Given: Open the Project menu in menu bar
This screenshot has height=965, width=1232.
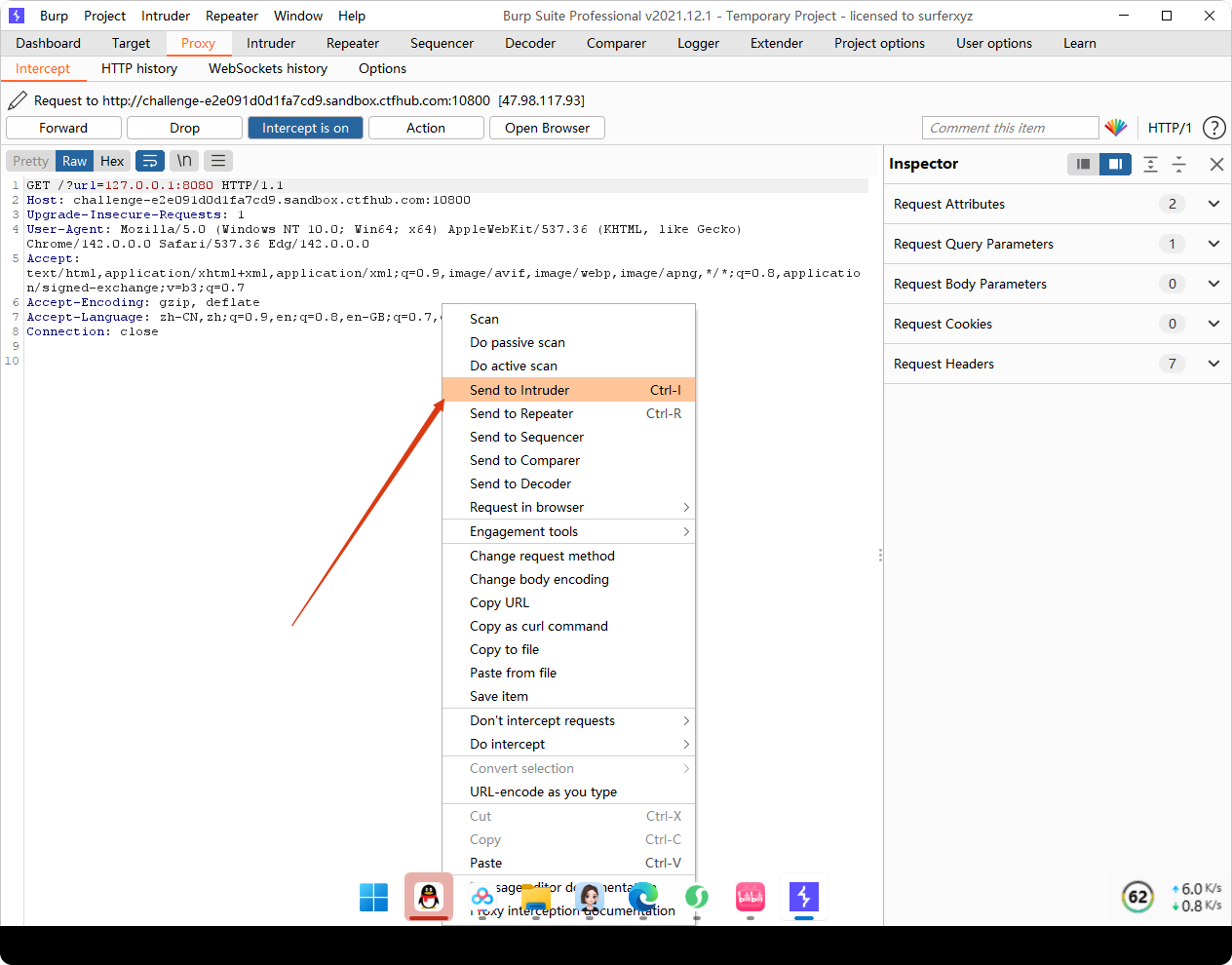Looking at the screenshot, I should coord(104,16).
